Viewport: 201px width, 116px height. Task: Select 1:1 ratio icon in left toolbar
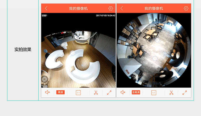click(78, 93)
